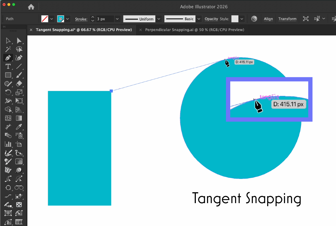Choose the Gradient tool
This screenshot has height=226, width=336.
(19, 118)
